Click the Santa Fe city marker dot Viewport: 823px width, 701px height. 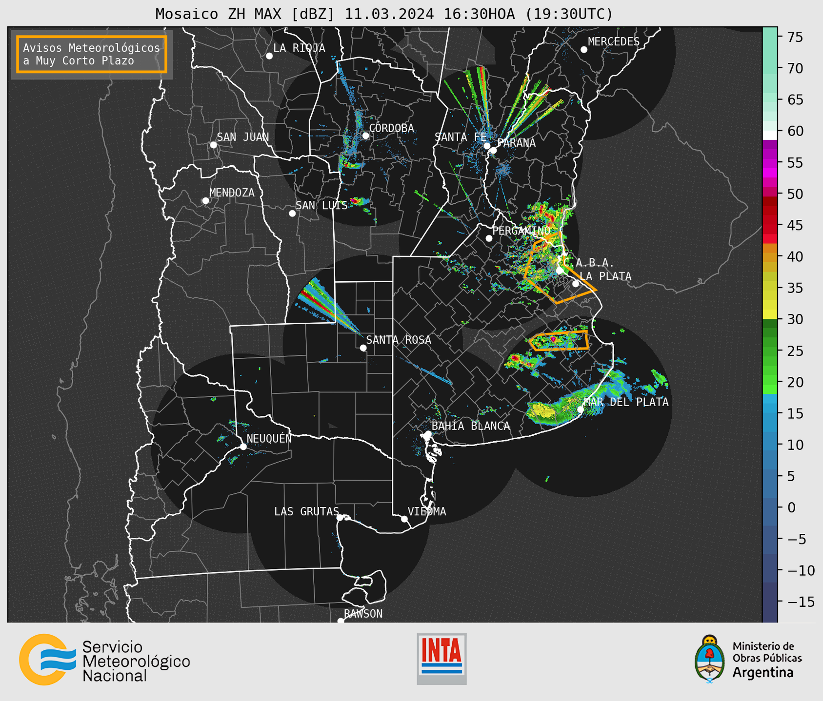[x=487, y=146]
